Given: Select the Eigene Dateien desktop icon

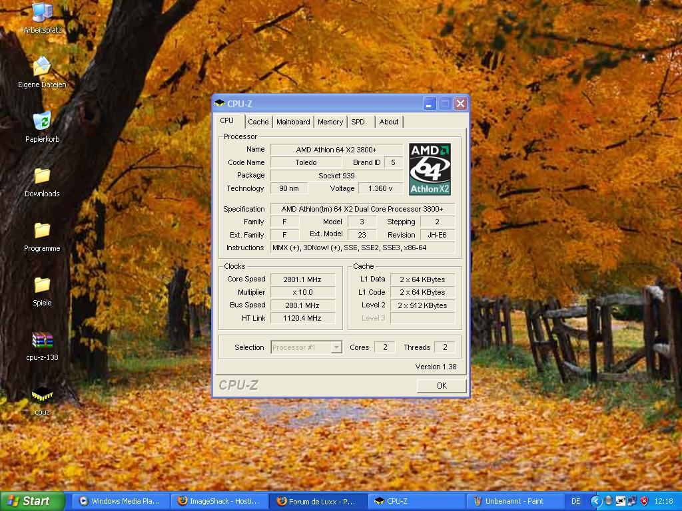Looking at the screenshot, I should [x=42, y=72].
